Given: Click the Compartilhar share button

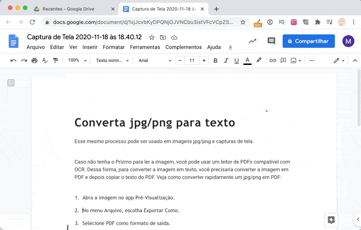Looking at the screenshot, I should tap(309, 41).
